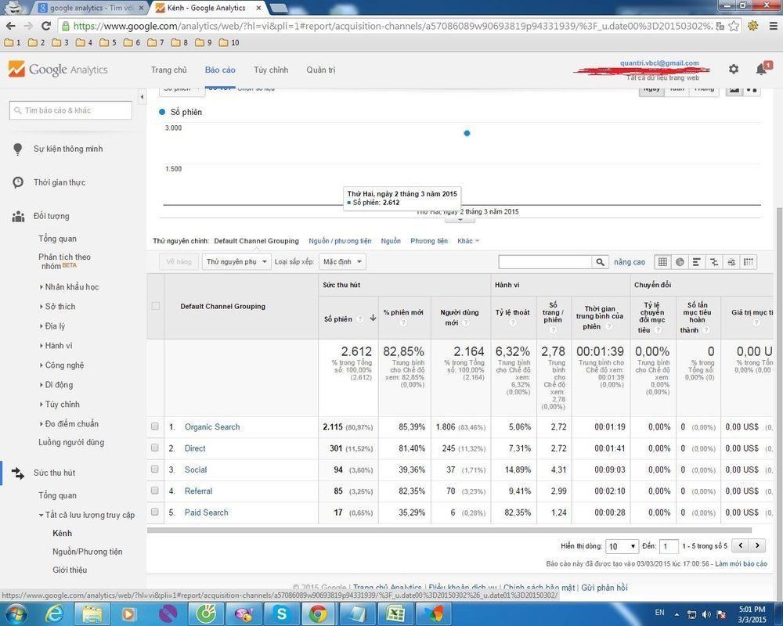The height and width of the screenshot is (626, 783).
Task: Open the Paid Search channel link
Action: [x=206, y=513]
